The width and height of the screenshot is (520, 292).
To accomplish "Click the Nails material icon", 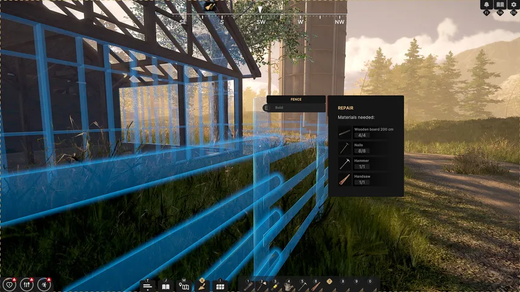I will [345, 148].
